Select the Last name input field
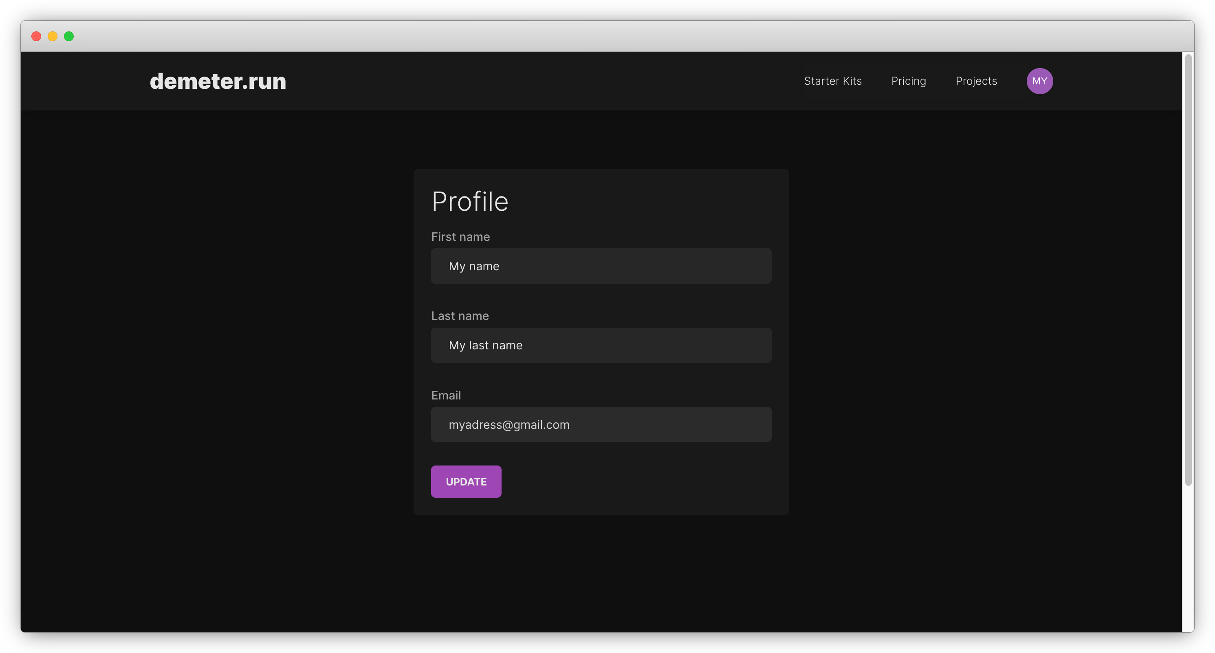1215x653 pixels. click(601, 345)
